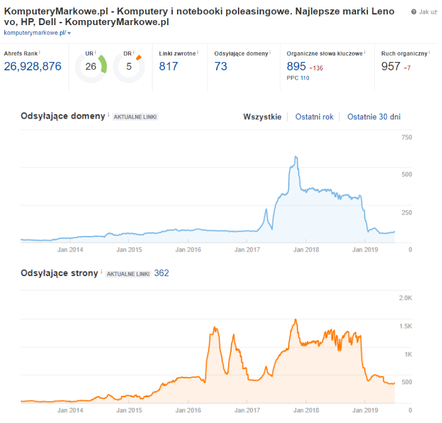Click the -136 keywords change value
The width and height of the screenshot is (442, 423).
(316, 68)
